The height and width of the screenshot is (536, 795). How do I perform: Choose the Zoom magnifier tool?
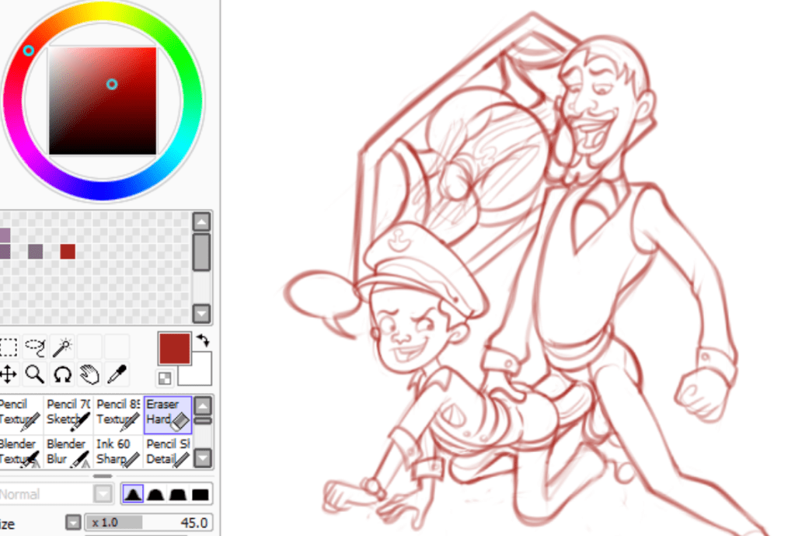35,374
